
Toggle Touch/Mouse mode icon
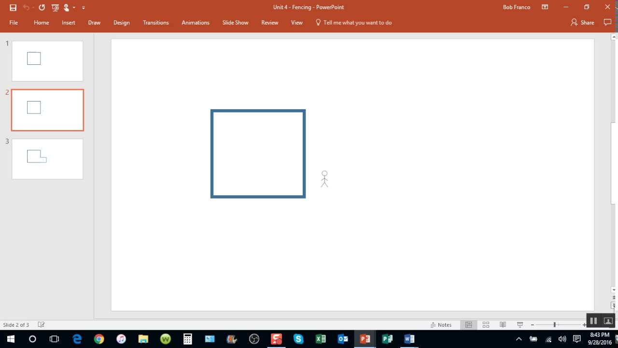tap(67, 7)
